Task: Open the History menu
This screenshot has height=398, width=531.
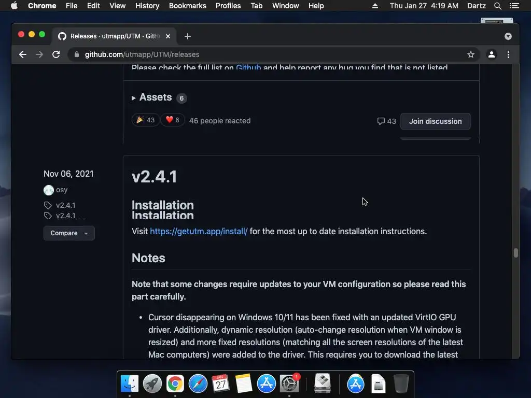Action: [x=147, y=6]
